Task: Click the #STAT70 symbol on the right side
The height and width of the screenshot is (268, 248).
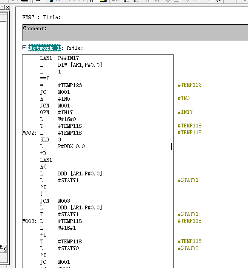Action: pyautogui.click(x=188, y=248)
